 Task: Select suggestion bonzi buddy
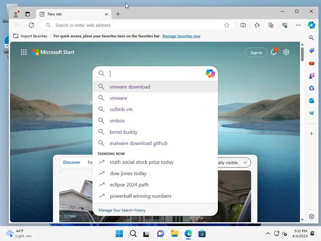(155, 132)
